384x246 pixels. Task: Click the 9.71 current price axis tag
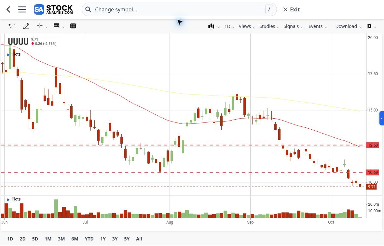[x=371, y=187]
